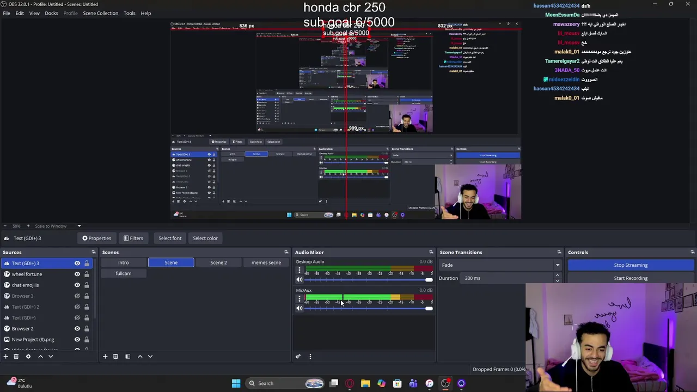This screenshot has height=392, width=697.
Task: Open source properties gear in Sources footer
Action: coord(28,357)
